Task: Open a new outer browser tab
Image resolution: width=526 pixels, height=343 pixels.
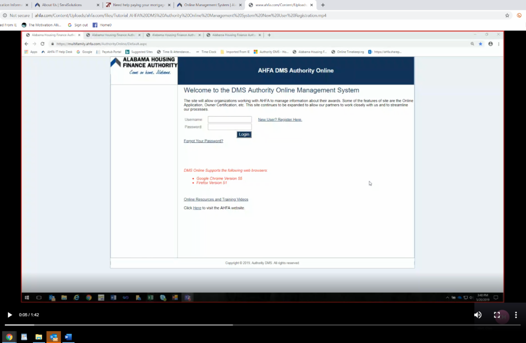Action: pyautogui.click(x=323, y=5)
